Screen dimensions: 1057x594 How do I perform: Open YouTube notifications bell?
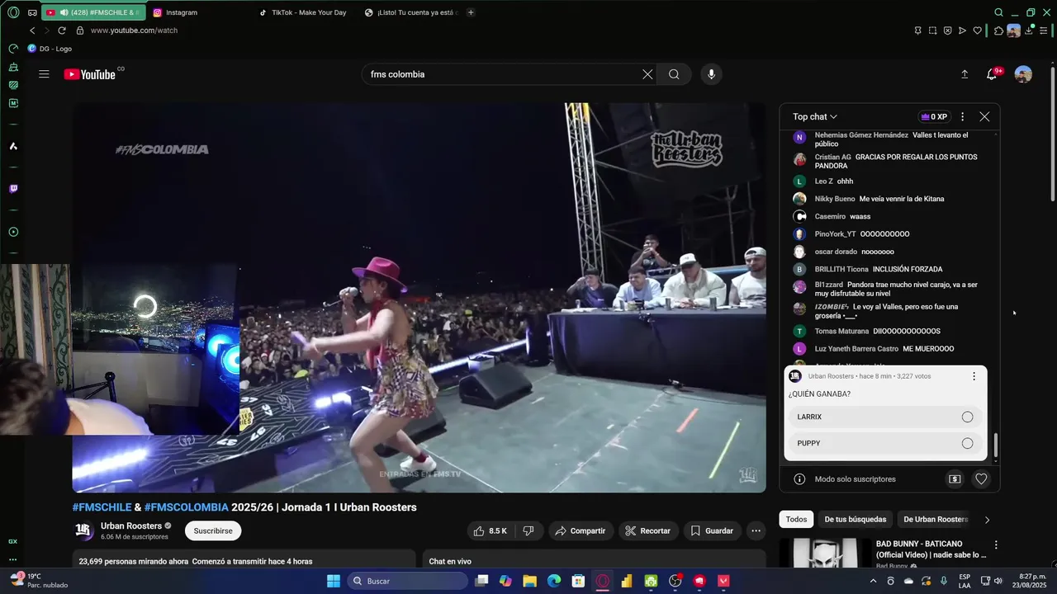992,74
